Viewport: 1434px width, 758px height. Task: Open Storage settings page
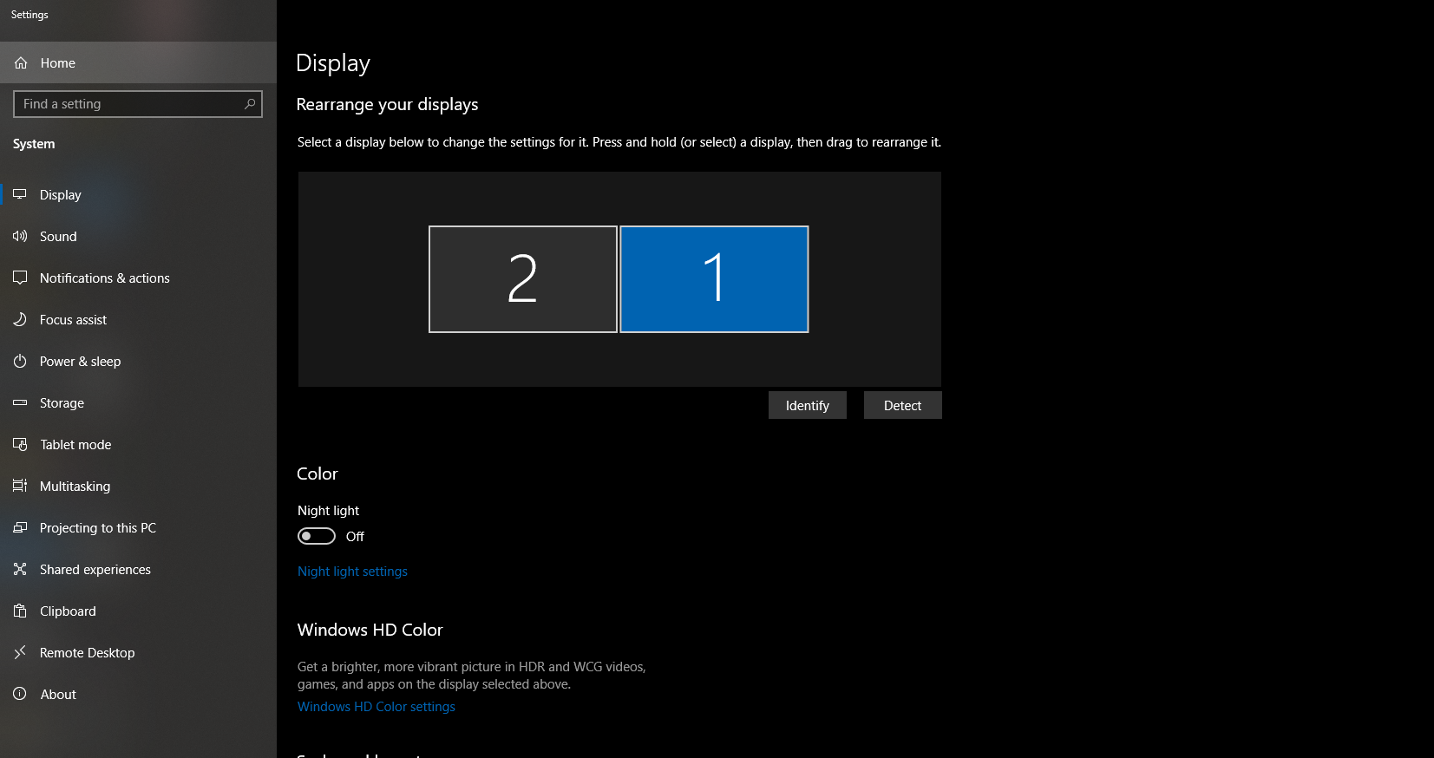click(x=138, y=403)
